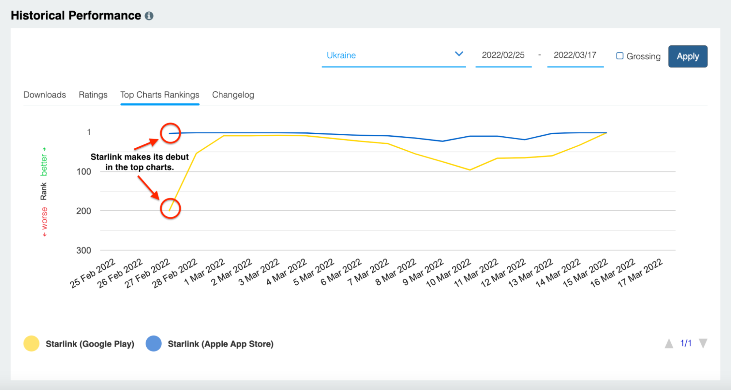Viewport: 731px width, 390px height.
Task: Click the Historical Performance heading
Action: click(x=76, y=15)
